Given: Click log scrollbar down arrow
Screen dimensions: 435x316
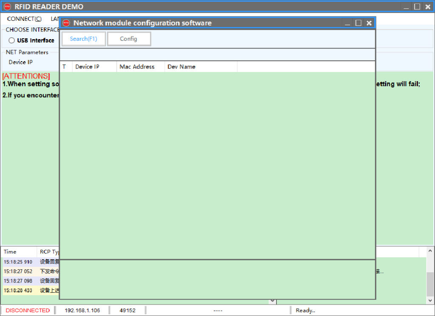Looking at the screenshot, I should tap(430, 300).
